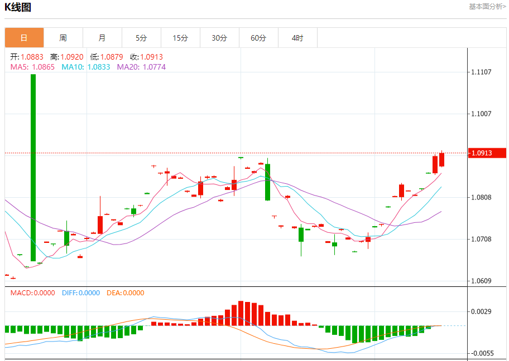Click the MA5 indicator label
The image size is (509, 361).
click(32, 67)
